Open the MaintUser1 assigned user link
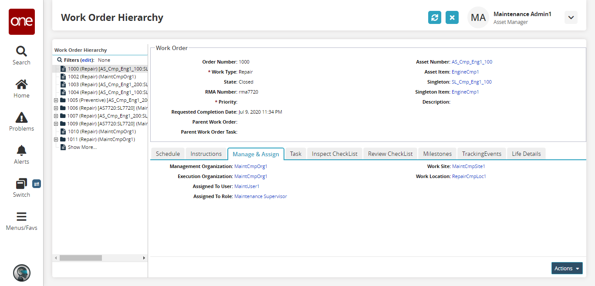This screenshot has height=286, width=595. click(247, 186)
